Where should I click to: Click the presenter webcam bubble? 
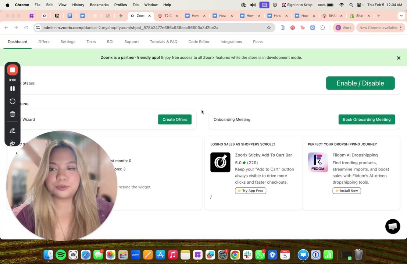coord(62,186)
